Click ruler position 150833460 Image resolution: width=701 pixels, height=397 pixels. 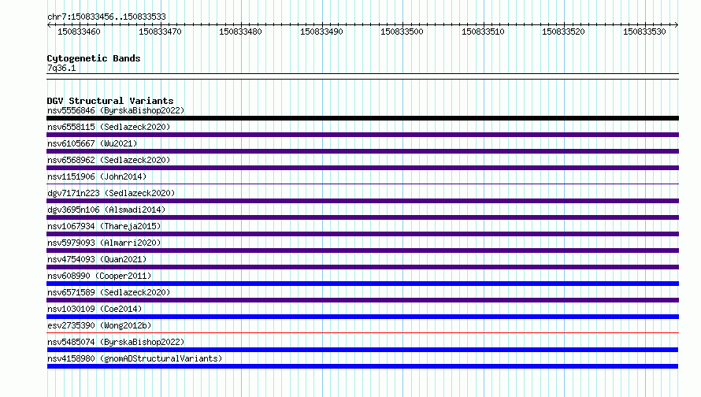[79, 32]
